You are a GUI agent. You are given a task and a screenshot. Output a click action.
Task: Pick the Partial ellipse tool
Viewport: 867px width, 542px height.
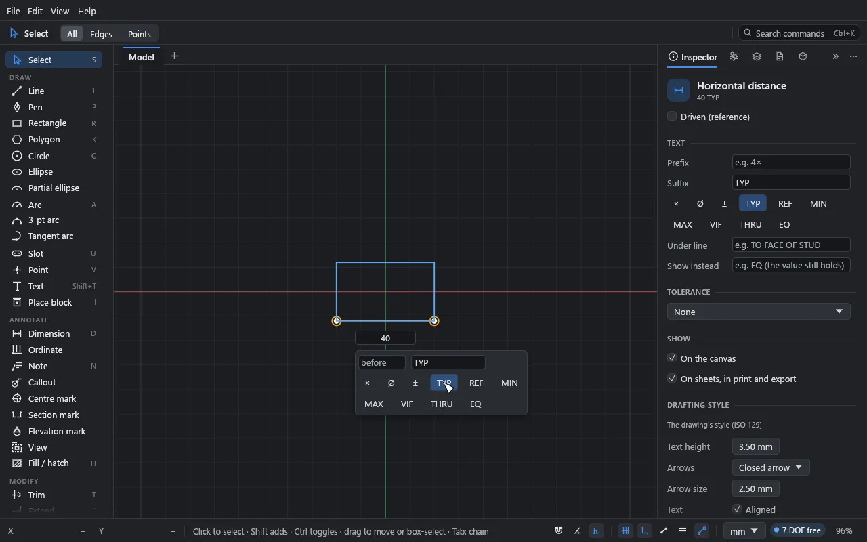[54, 188]
